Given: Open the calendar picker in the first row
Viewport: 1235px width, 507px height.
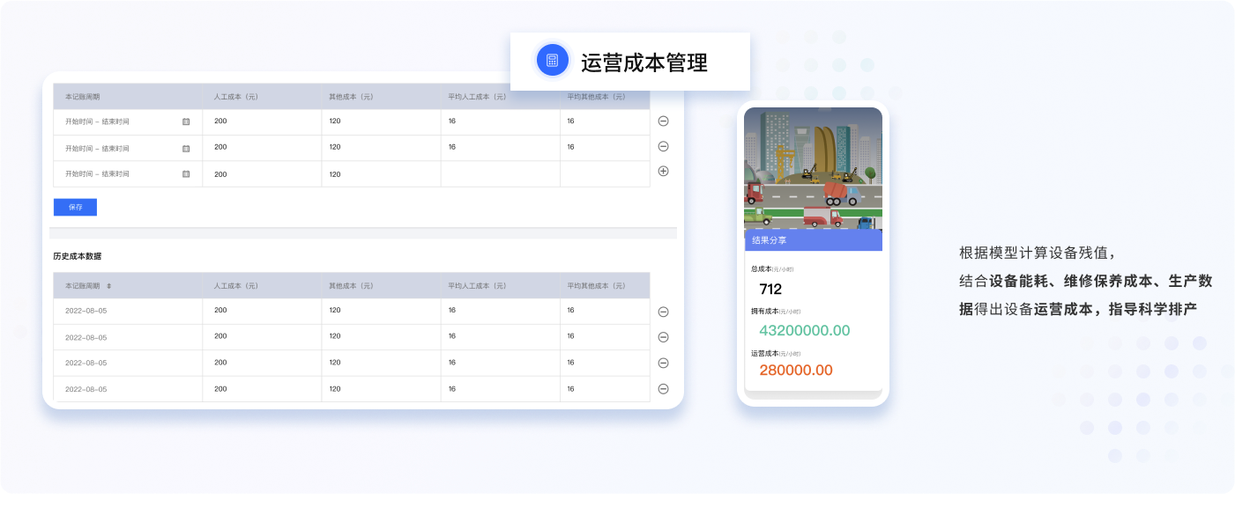Looking at the screenshot, I should [187, 121].
